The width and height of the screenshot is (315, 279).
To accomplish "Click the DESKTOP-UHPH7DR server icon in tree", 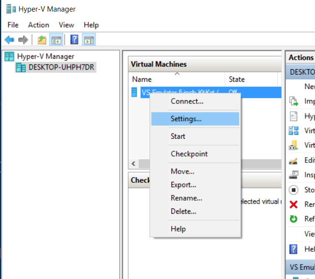I will [21, 67].
